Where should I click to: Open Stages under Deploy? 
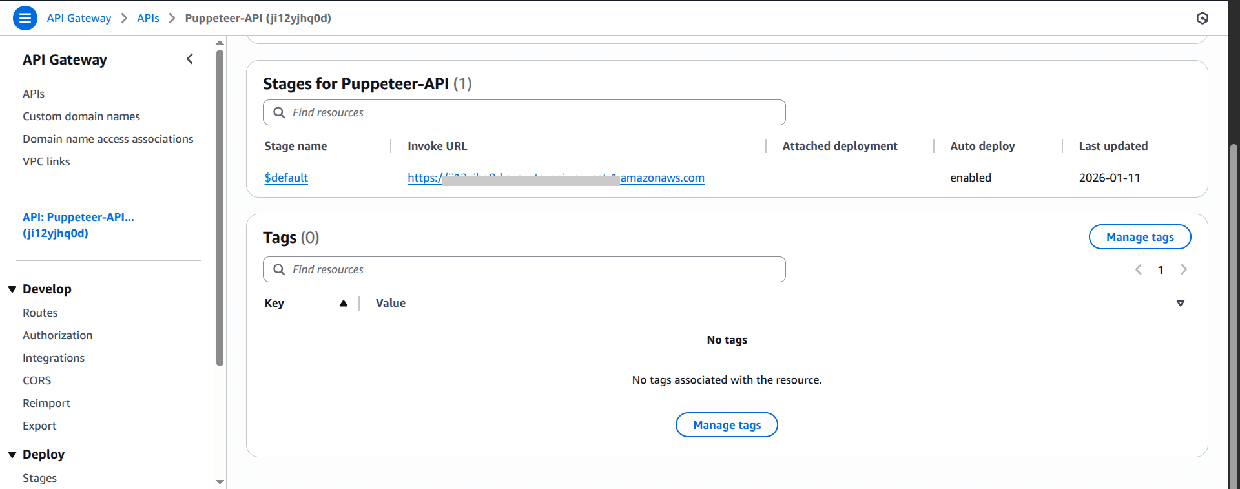click(39, 478)
